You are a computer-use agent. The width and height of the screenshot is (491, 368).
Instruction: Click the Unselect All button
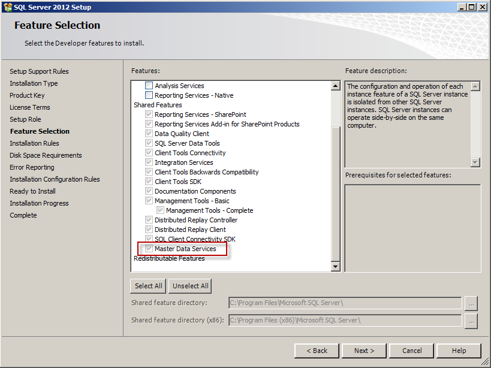[x=189, y=286]
